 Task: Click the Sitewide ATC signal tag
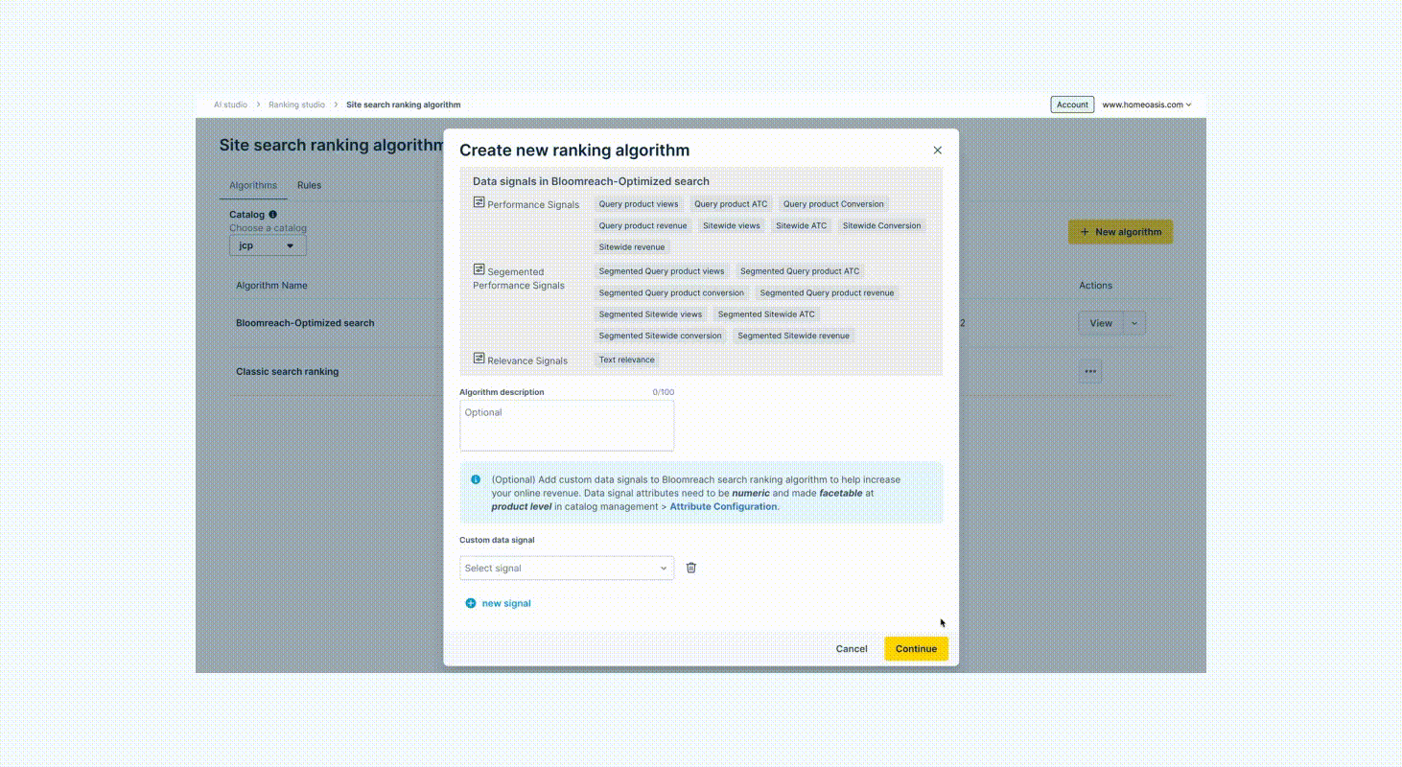click(x=801, y=226)
